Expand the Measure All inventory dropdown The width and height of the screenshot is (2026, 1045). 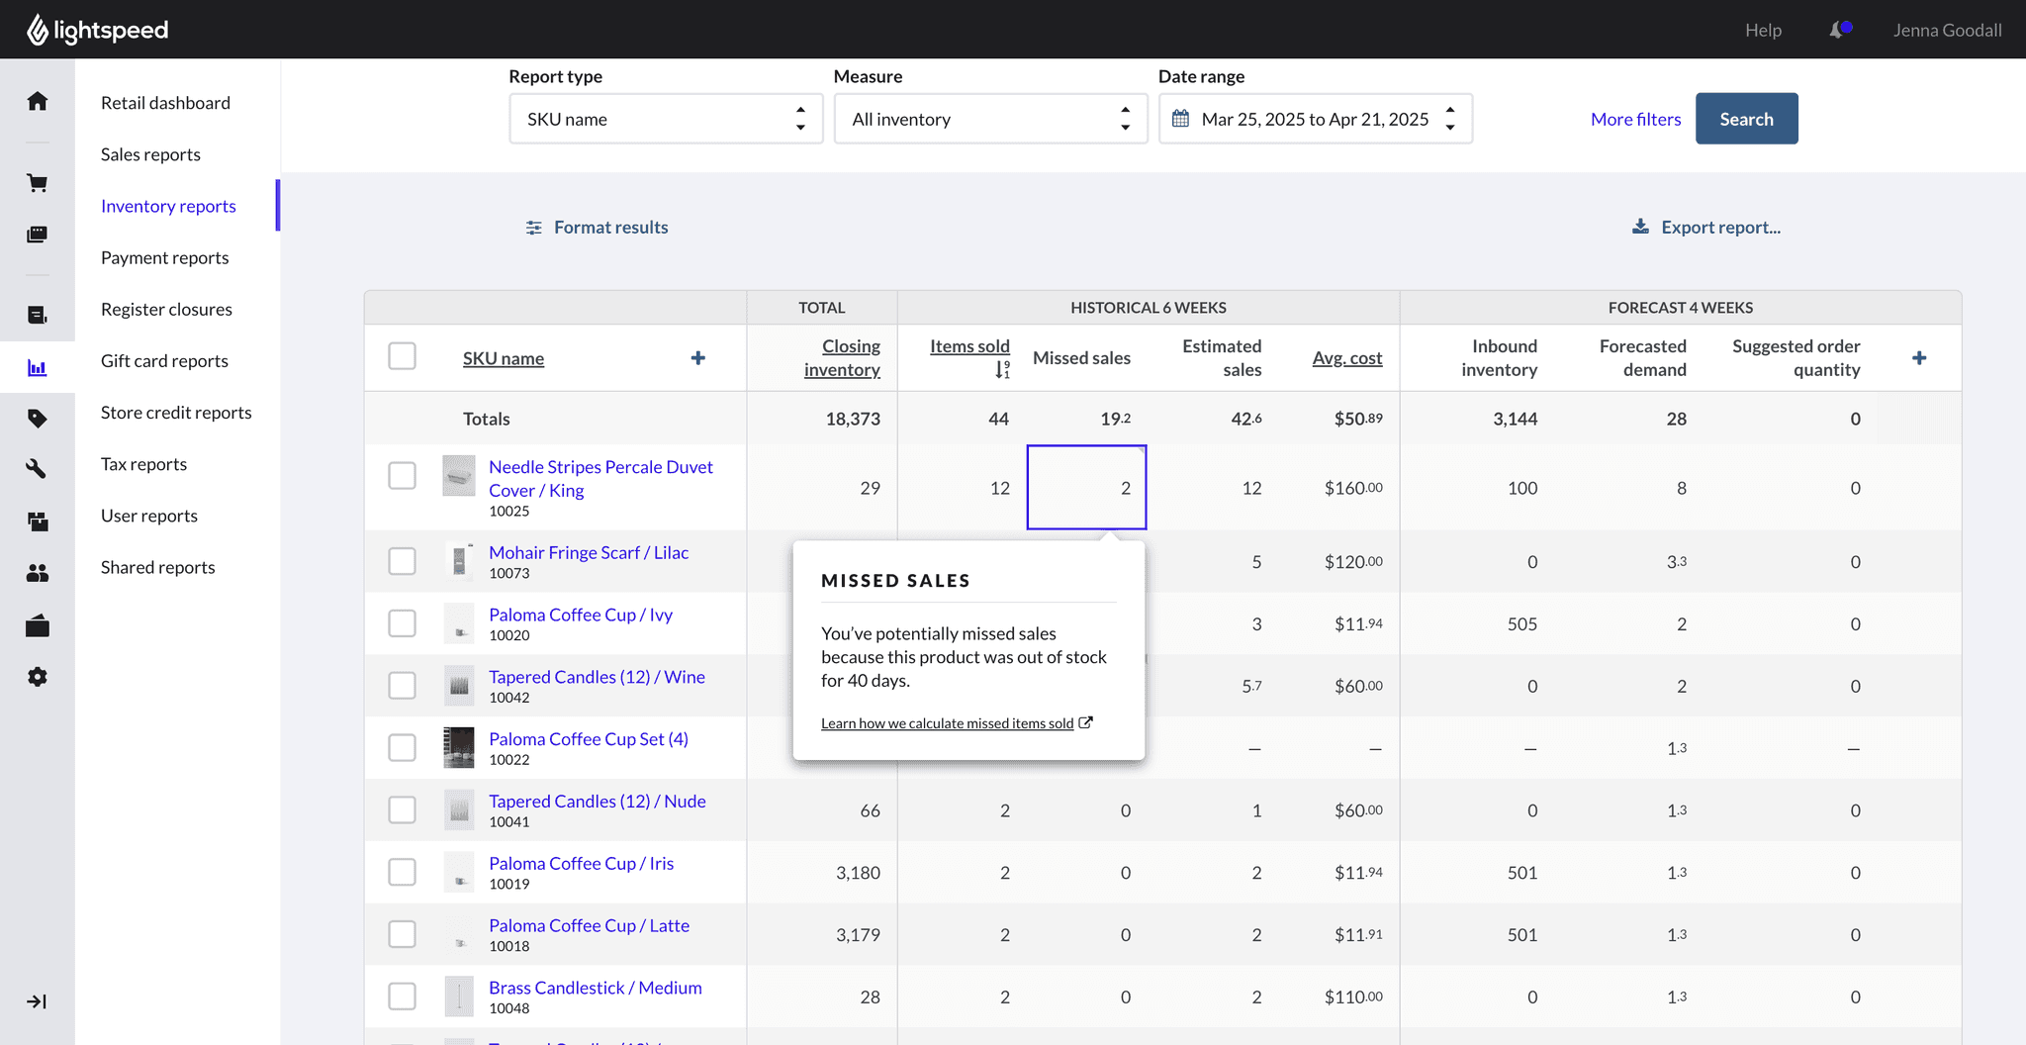pos(990,119)
